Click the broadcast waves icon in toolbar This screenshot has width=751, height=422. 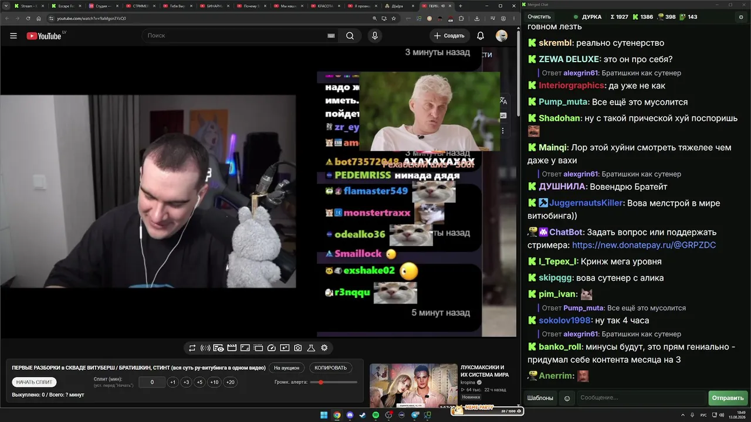pyautogui.click(x=205, y=348)
